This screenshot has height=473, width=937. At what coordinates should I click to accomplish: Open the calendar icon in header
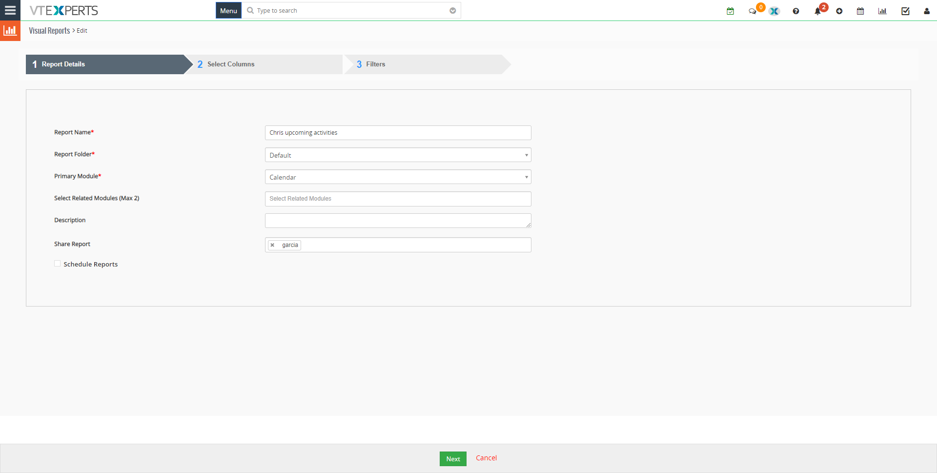pos(860,11)
